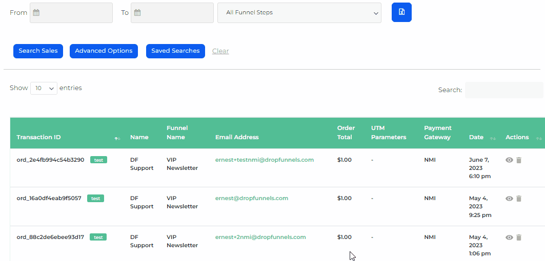This screenshot has height=261, width=545.
Task: Open the To date picker field
Action: (x=172, y=13)
